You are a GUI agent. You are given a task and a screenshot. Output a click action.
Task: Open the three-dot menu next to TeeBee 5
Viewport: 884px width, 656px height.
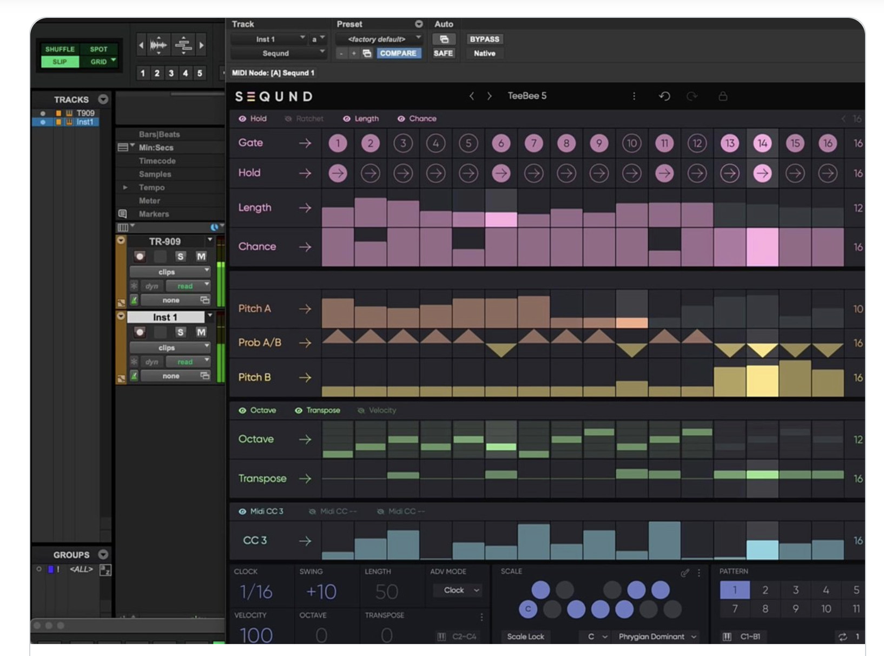click(x=634, y=96)
